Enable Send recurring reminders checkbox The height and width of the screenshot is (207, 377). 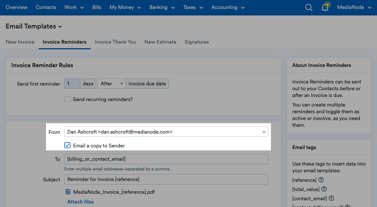point(67,99)
